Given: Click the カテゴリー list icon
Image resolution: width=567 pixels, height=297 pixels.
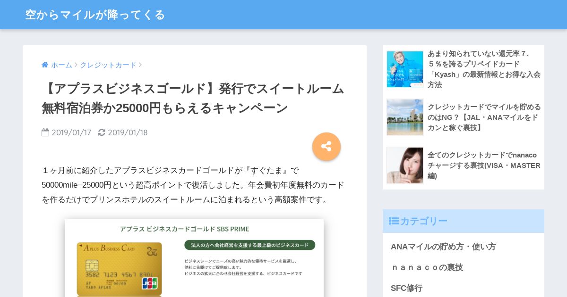Looking at the screenshot, I should coord(394,221).
